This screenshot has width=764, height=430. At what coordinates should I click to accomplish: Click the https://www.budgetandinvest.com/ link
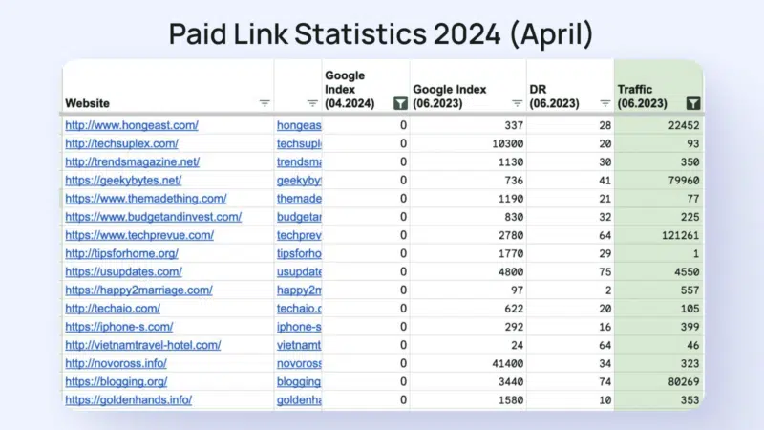[x=154, y=217]
